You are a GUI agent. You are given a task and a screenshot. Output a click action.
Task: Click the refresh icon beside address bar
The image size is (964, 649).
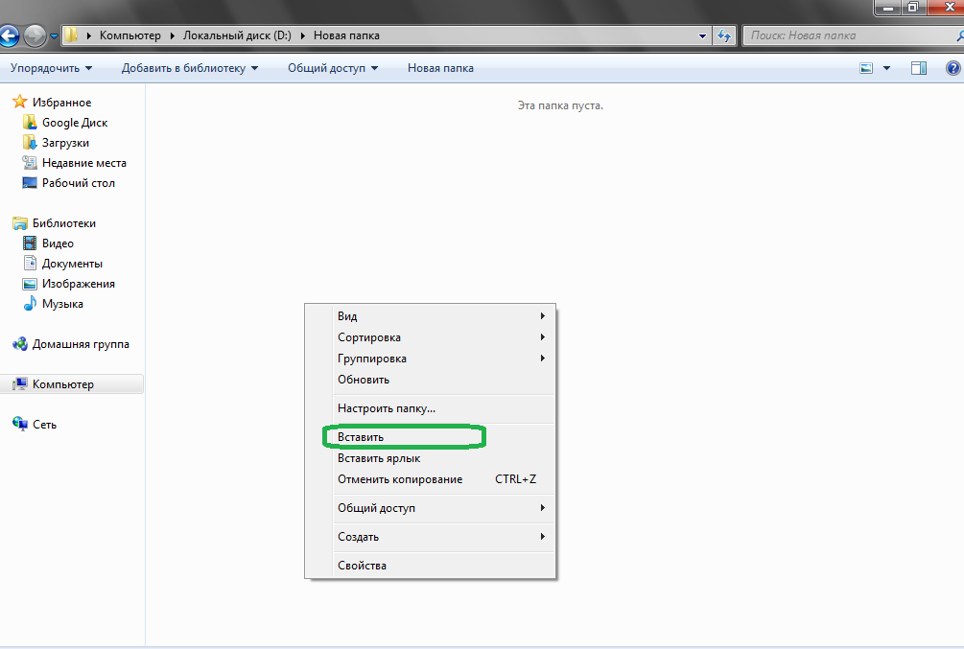[x=724, y=36]
